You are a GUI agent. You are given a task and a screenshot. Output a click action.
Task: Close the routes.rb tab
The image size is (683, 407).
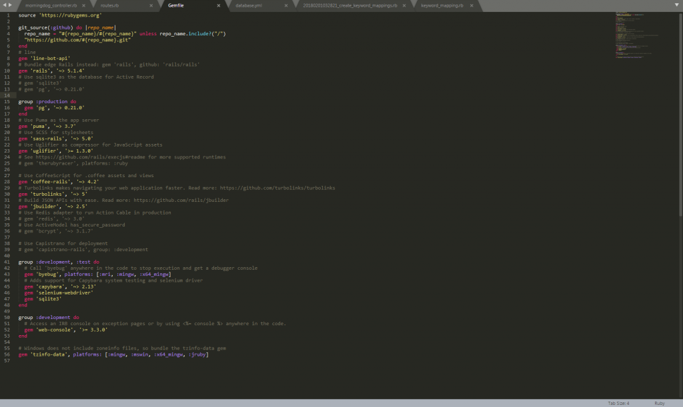point(151,5)
